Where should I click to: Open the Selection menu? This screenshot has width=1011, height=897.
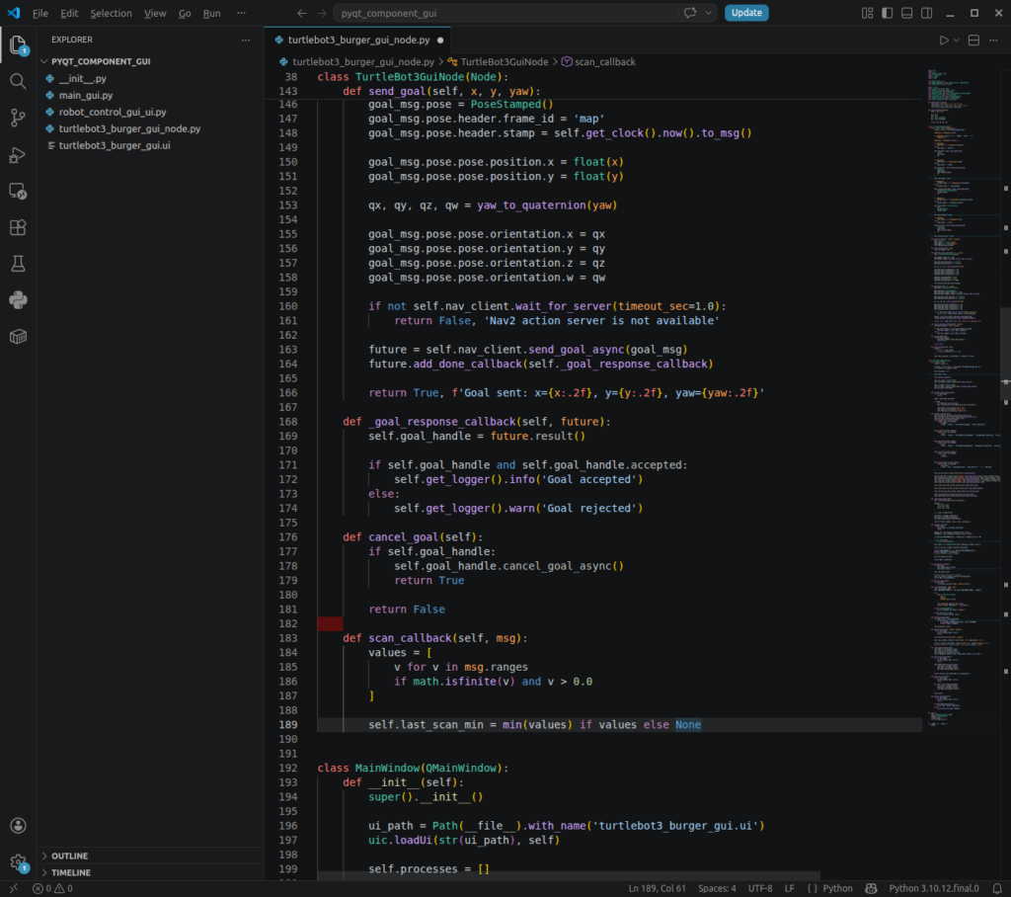point(111,13)
